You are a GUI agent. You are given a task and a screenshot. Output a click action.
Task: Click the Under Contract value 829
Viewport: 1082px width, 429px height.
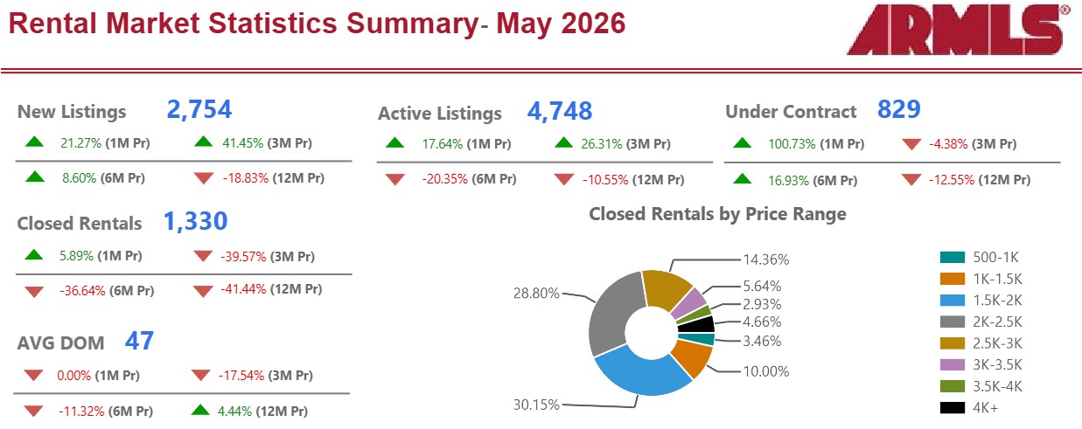pyautogui.click(x=899, y=109)
